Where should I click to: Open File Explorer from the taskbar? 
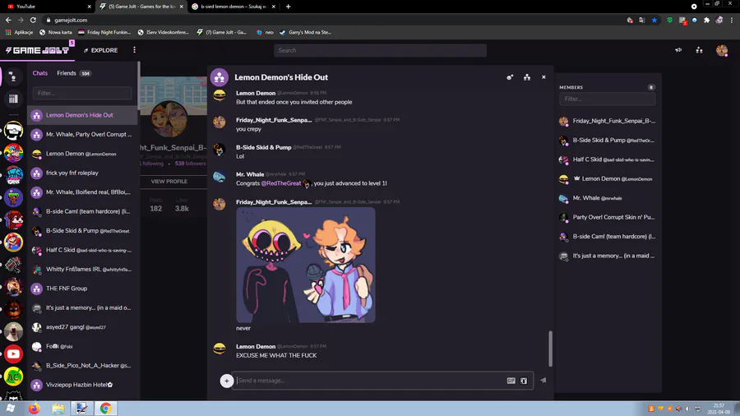pos(58,409)
